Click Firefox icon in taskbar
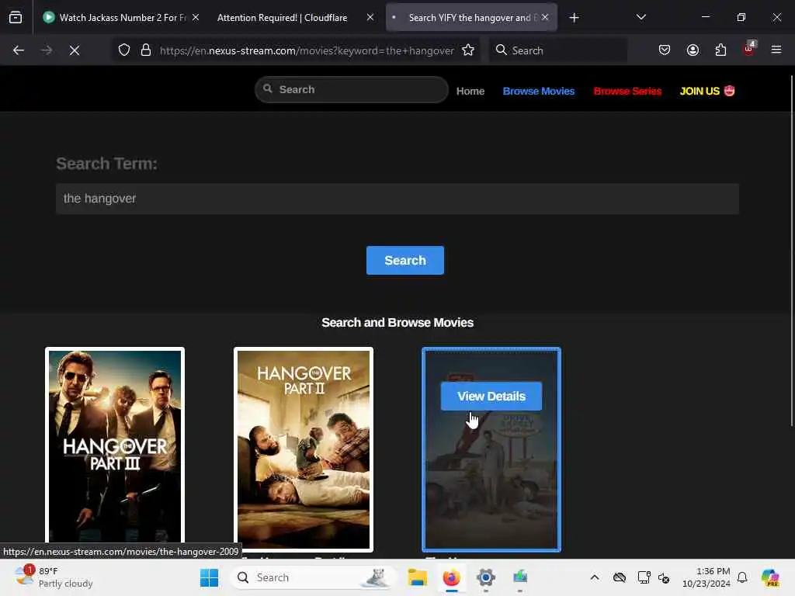Screen dimensions: 795x596 tap(451, 577)
